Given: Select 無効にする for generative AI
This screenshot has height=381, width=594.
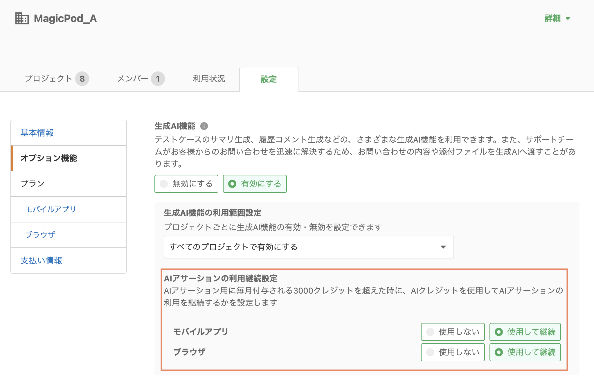Looking at the screenshot, I should pos(186,184).
